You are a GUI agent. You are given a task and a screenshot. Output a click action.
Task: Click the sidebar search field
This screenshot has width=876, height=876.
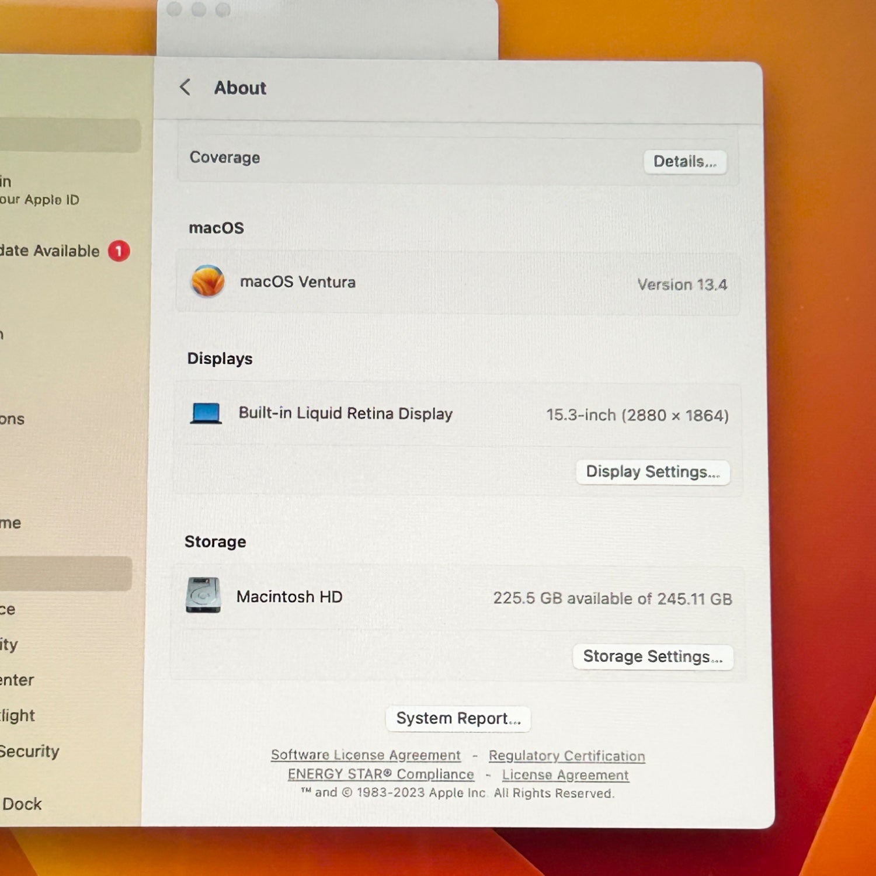point(69,135)
